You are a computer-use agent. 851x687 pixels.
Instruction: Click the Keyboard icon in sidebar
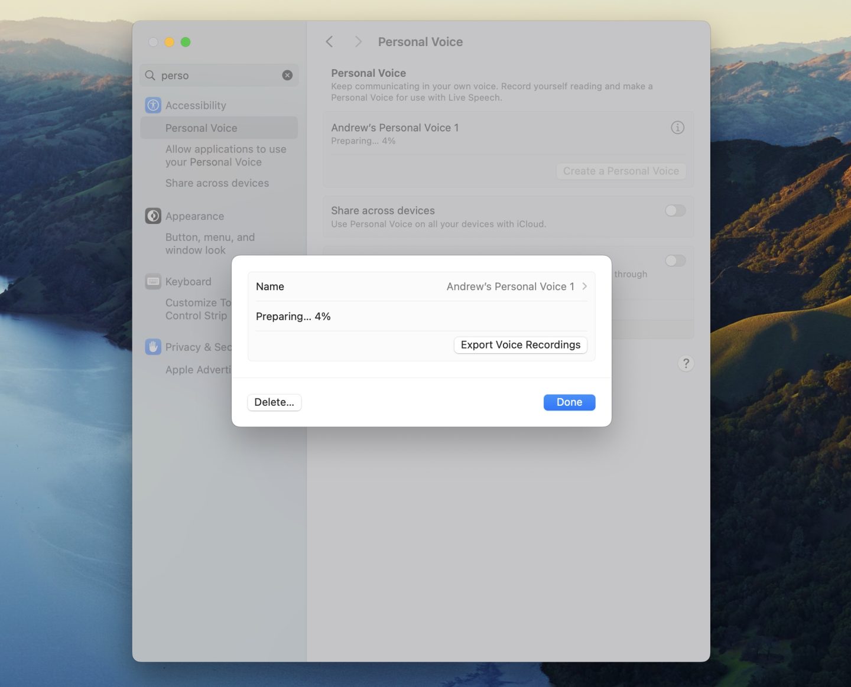click(x=153, y=282)
